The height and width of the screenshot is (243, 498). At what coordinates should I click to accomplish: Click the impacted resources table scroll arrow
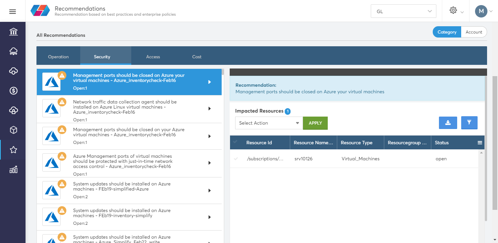481,153
